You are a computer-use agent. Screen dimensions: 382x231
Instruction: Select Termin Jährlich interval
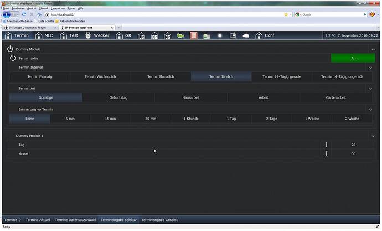click(221, 76)
